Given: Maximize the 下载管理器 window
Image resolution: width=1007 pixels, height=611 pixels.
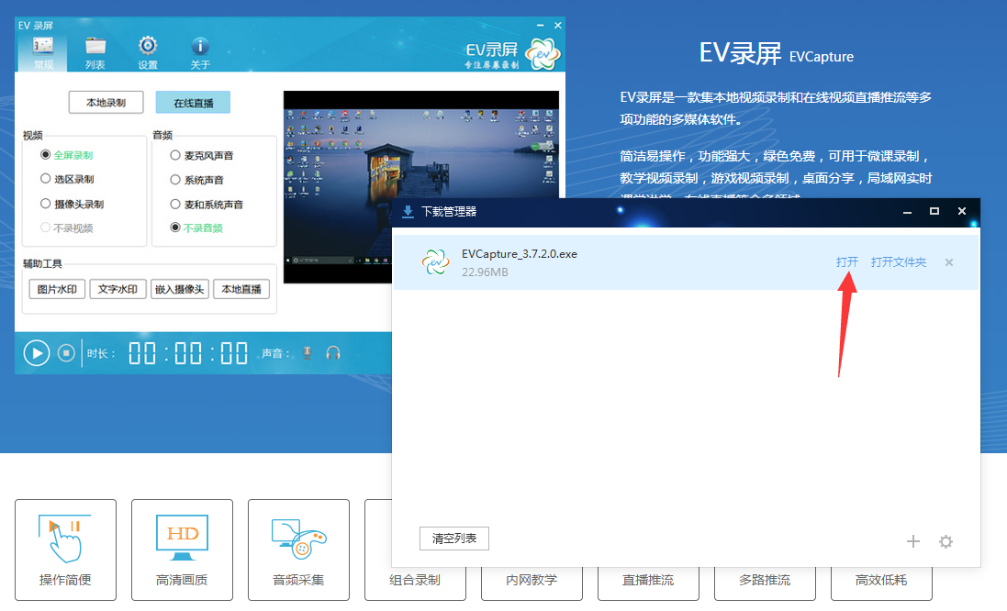Looking at the screenshot, I should tap(934, 211).
